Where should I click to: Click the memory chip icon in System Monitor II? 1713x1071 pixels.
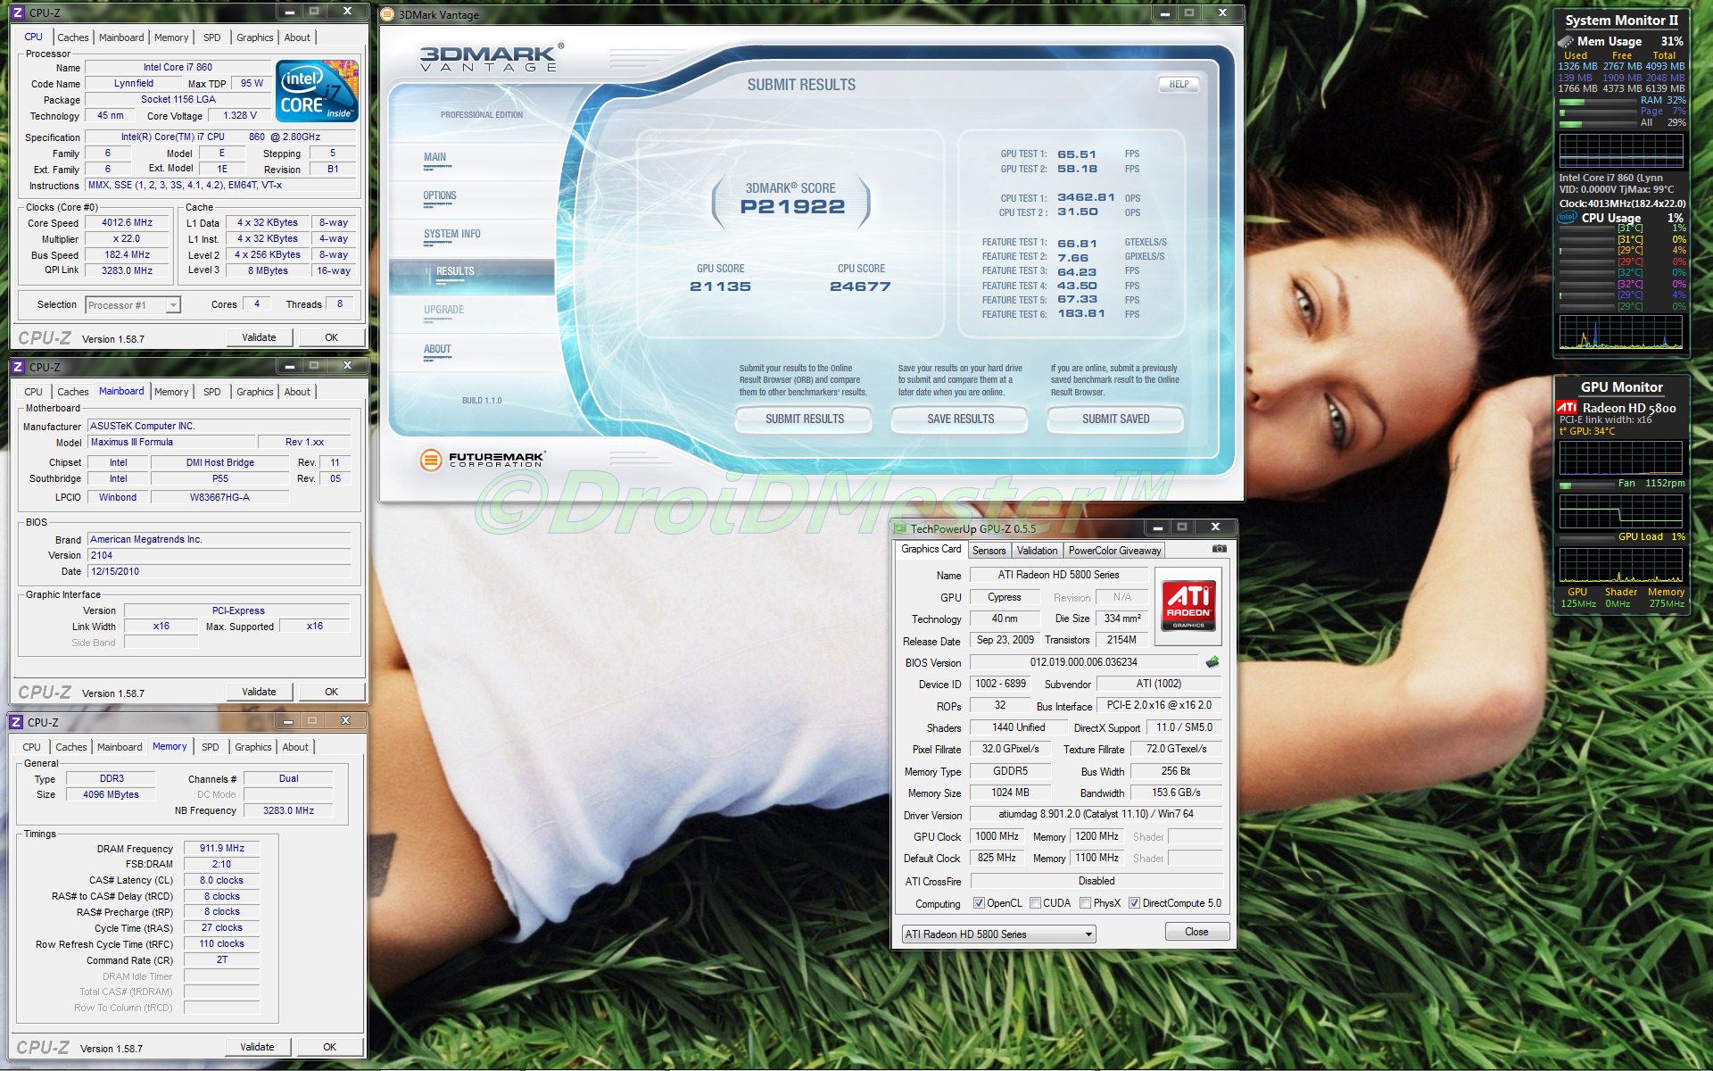[x=1566, y=41]
